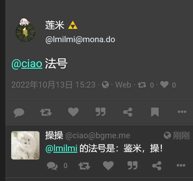Open the @ciao mention link
The width and height of the screenshot is (193, 181).
click(27, 64)
